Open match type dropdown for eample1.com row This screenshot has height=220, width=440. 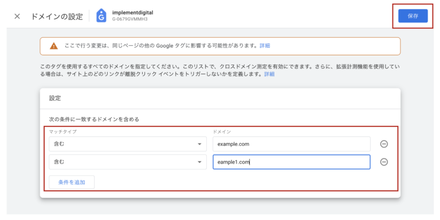tap(128, 162)
